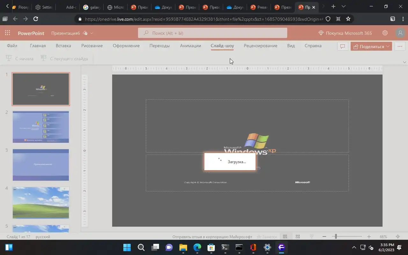
Task: Zoom out with the minus icon
Action: point(324,237)
